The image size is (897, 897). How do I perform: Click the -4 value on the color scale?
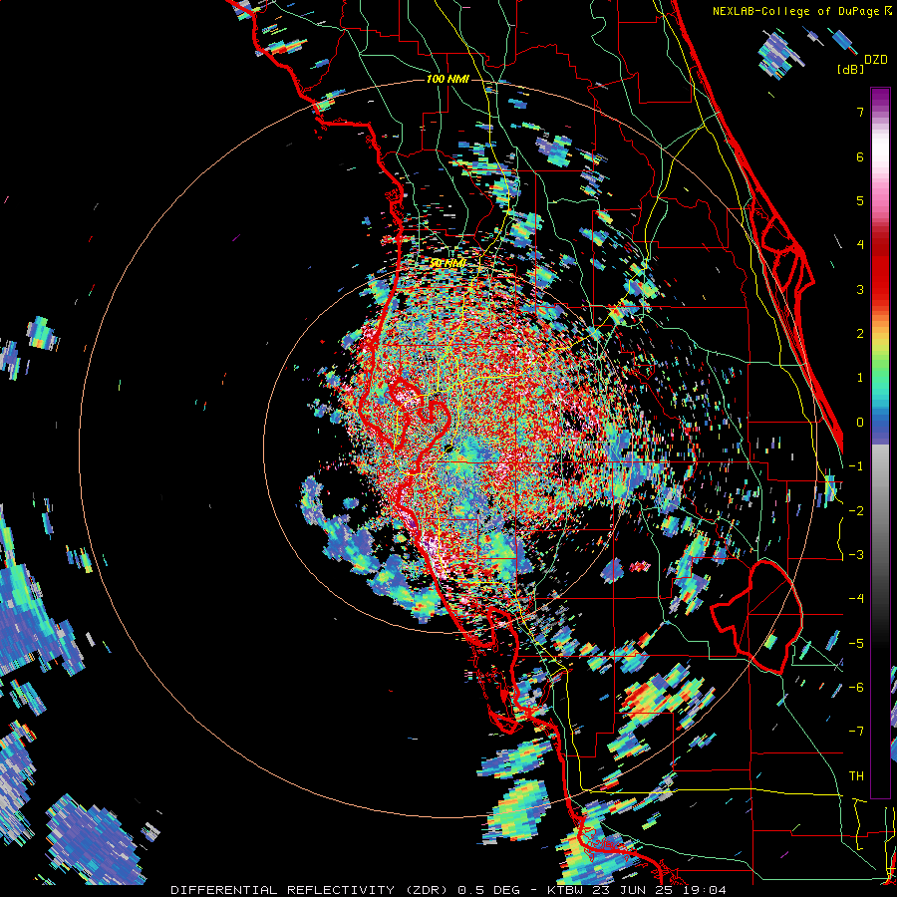[856, 599]
